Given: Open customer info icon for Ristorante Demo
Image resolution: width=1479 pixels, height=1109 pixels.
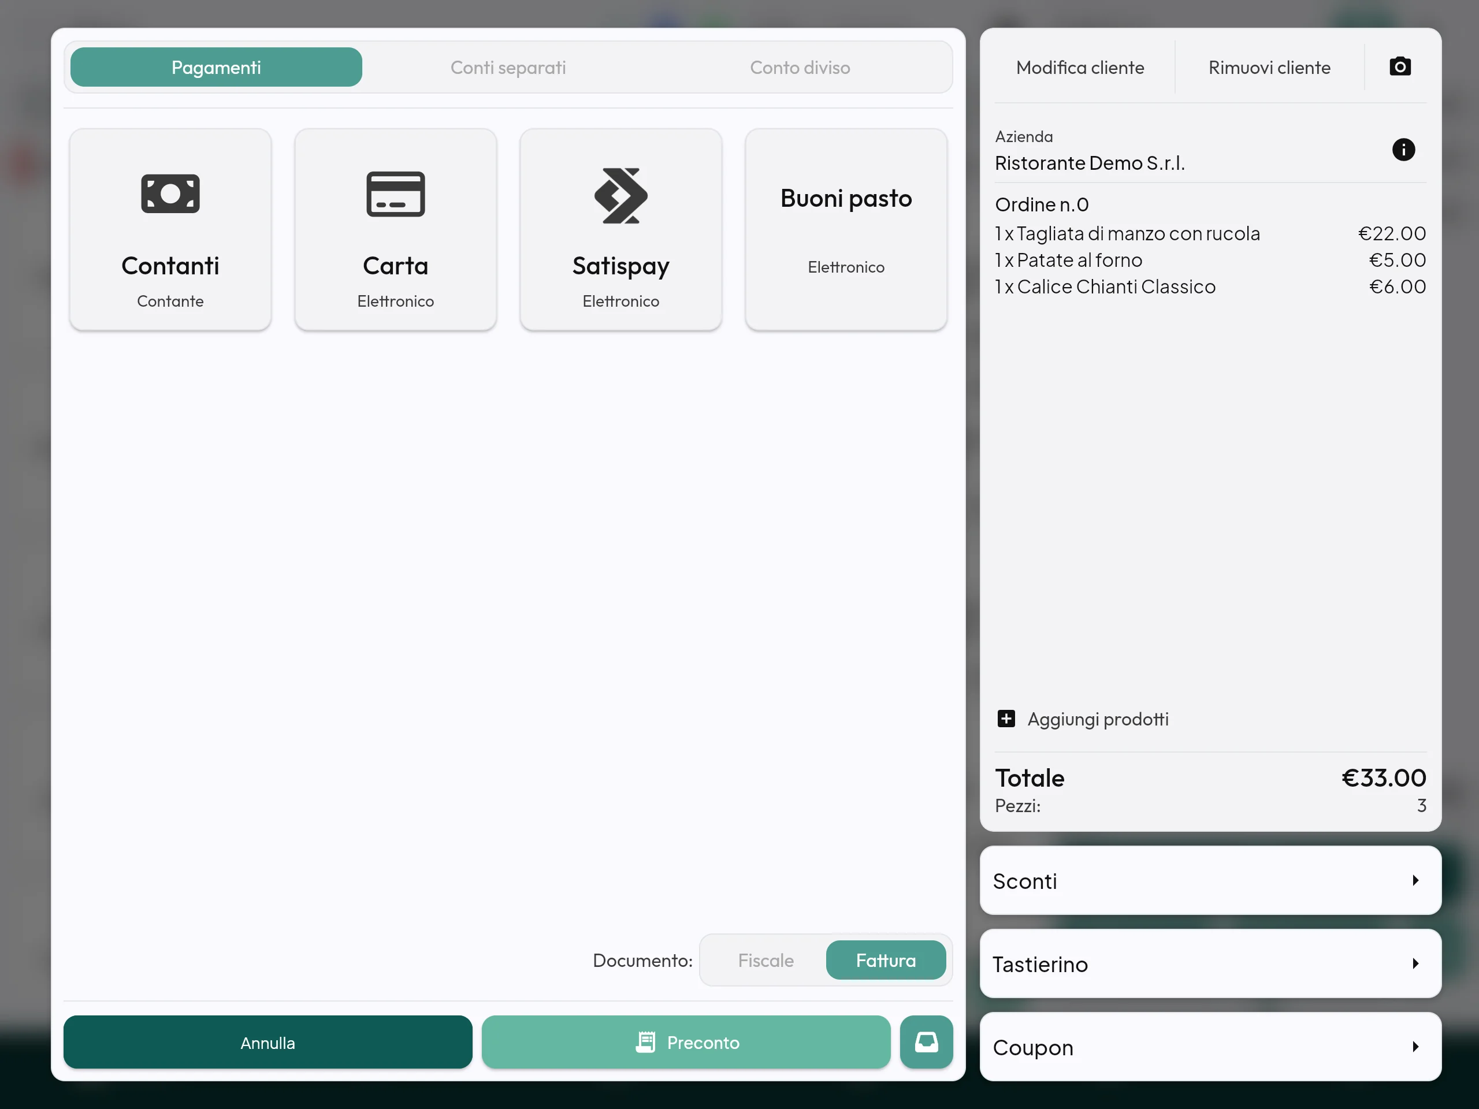Looking at the screenshot, I should [x=1403, y=150].
